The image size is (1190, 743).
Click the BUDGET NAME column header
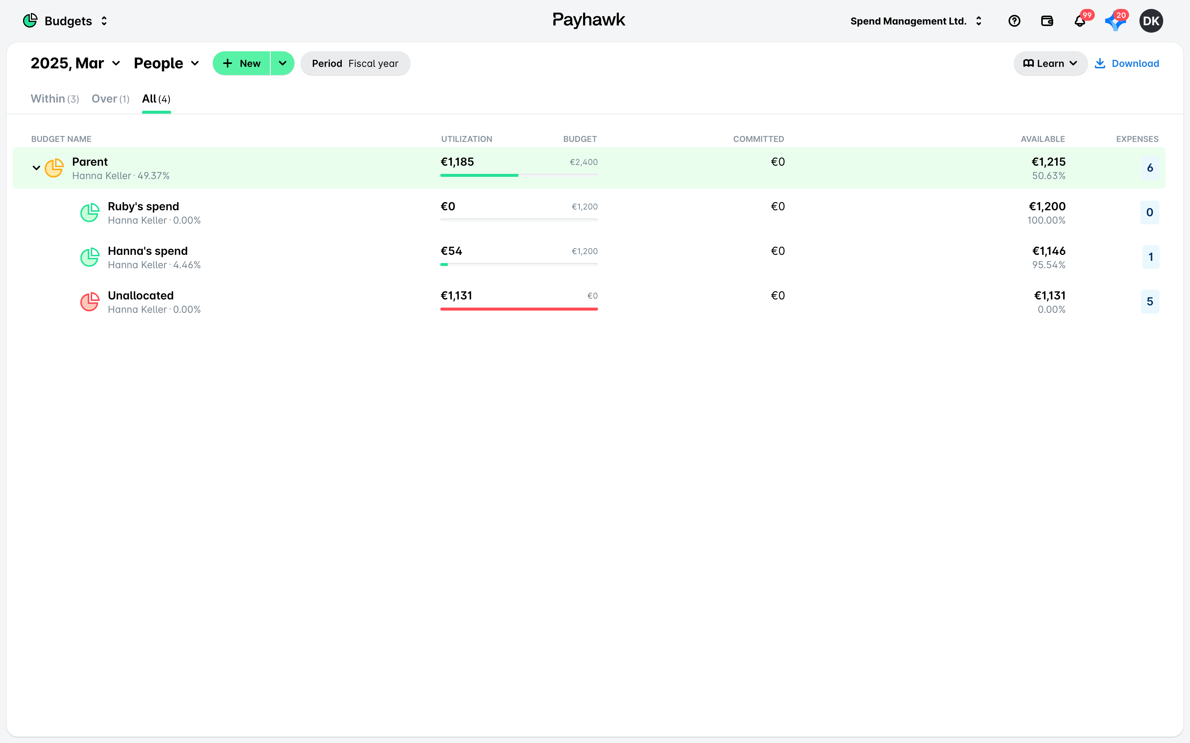(61, 139)
